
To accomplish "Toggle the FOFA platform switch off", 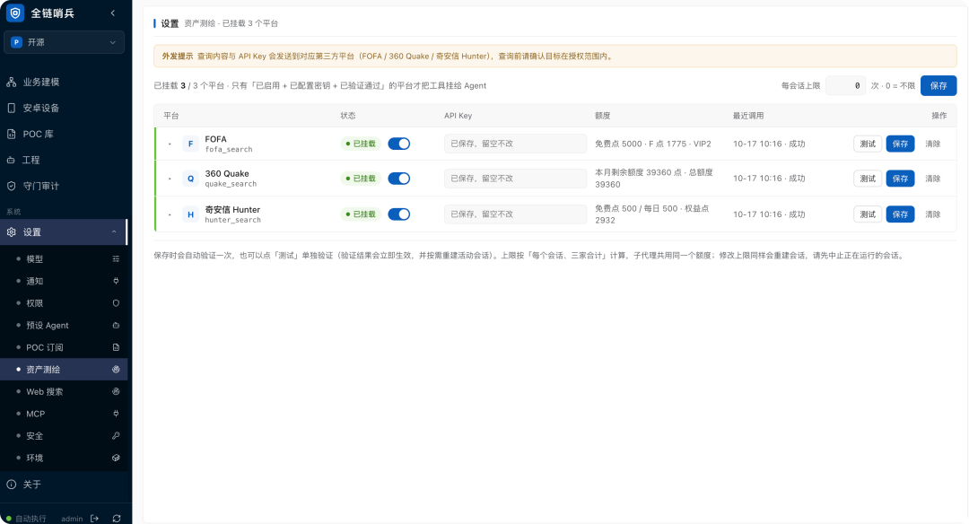I will [399, 144].
